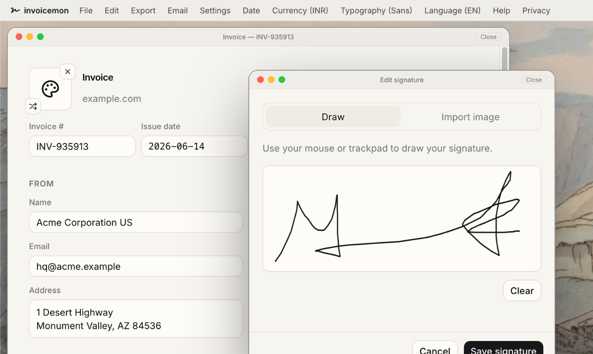593x354 pixels.
Task: Click the signature drawing canvas
Action: [x=402, y=218]
